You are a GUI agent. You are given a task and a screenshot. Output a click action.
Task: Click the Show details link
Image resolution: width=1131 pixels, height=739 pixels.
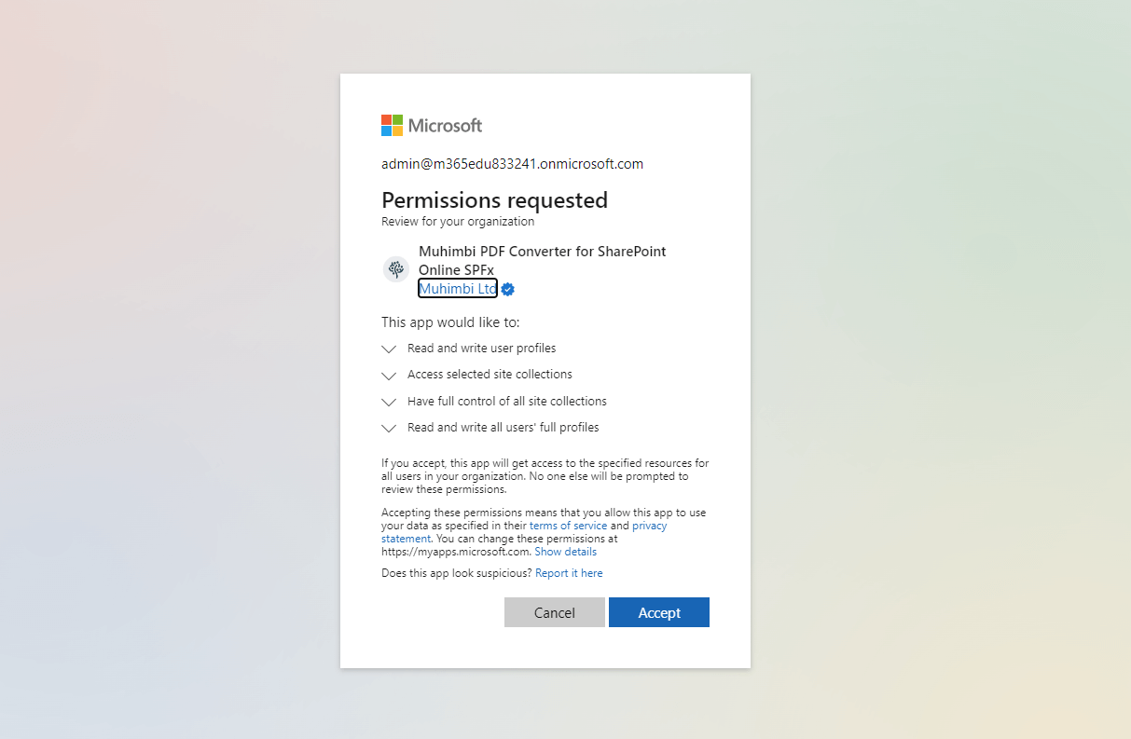click(x=565, y=552)
